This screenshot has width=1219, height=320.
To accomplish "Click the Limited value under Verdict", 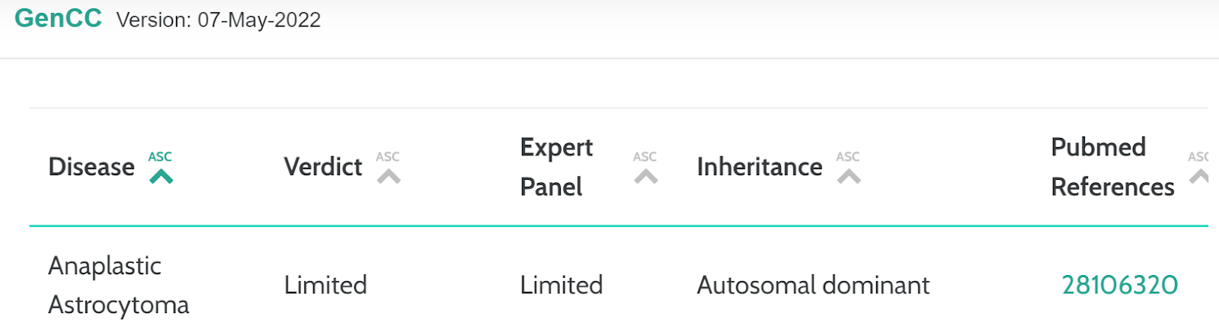I will (325, 285).
